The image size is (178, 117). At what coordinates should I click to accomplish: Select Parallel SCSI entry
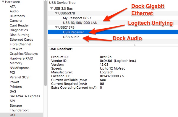(x=20, y=77)
